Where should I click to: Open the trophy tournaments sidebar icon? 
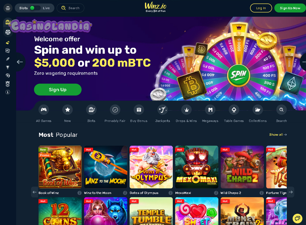click(8, 67)
